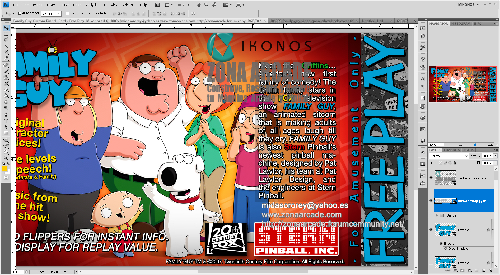The image size is (500, 275).
Task: Select the Horizontal Type tool
Action: click(x=6, y=121)
